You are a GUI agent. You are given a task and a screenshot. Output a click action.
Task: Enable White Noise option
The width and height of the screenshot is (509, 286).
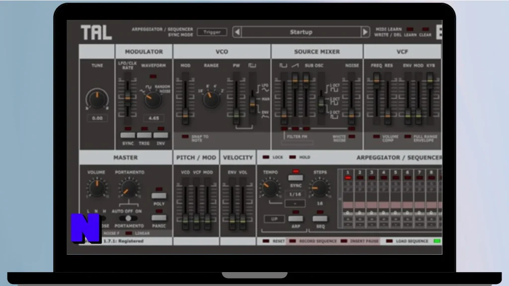click(351, 137)
